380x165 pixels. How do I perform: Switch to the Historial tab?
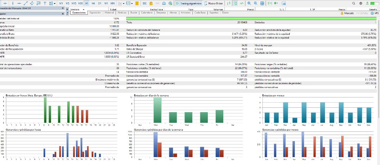(109, 13)
